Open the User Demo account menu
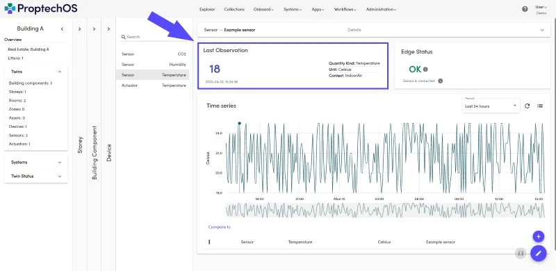Viewport: 556px width, 271px height. (541, 10)
